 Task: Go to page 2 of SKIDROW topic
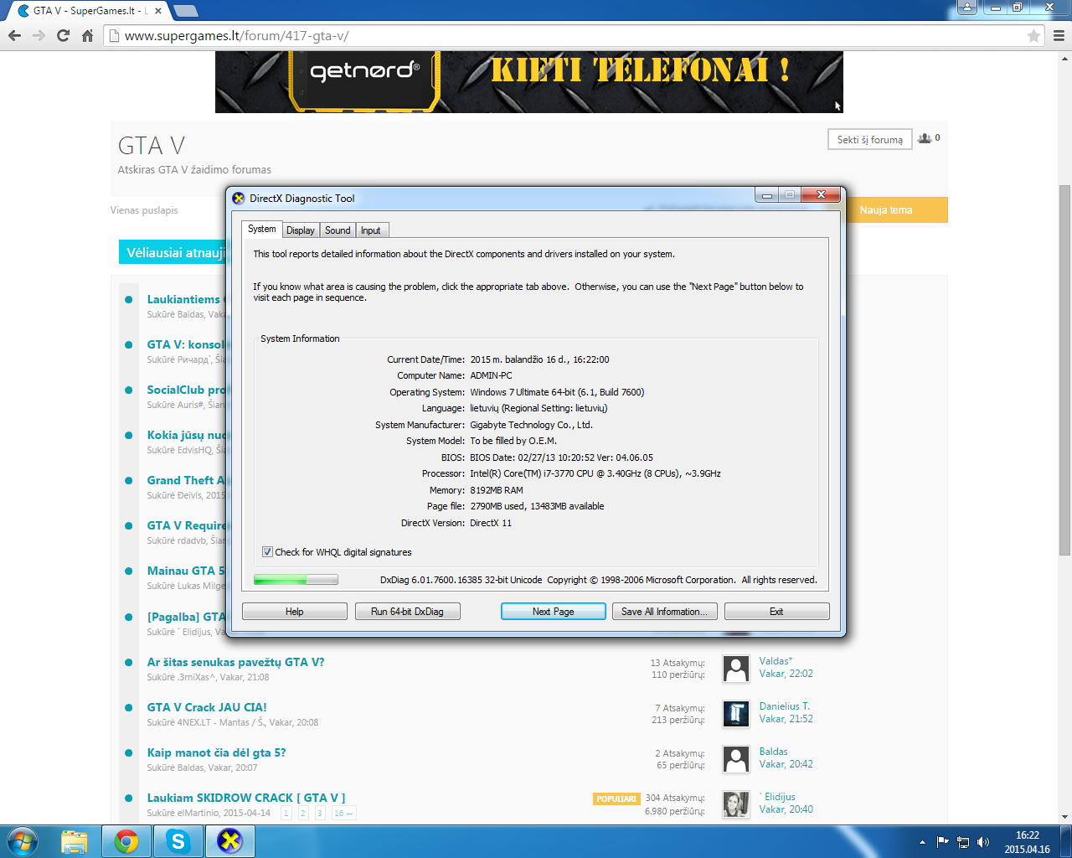(303, 813)
